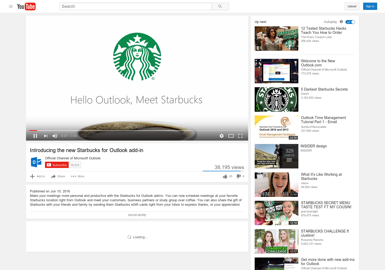Viewport: 385px width, 270px height.
Task: Open the video quality settings gear
Action: coord(221,136)
